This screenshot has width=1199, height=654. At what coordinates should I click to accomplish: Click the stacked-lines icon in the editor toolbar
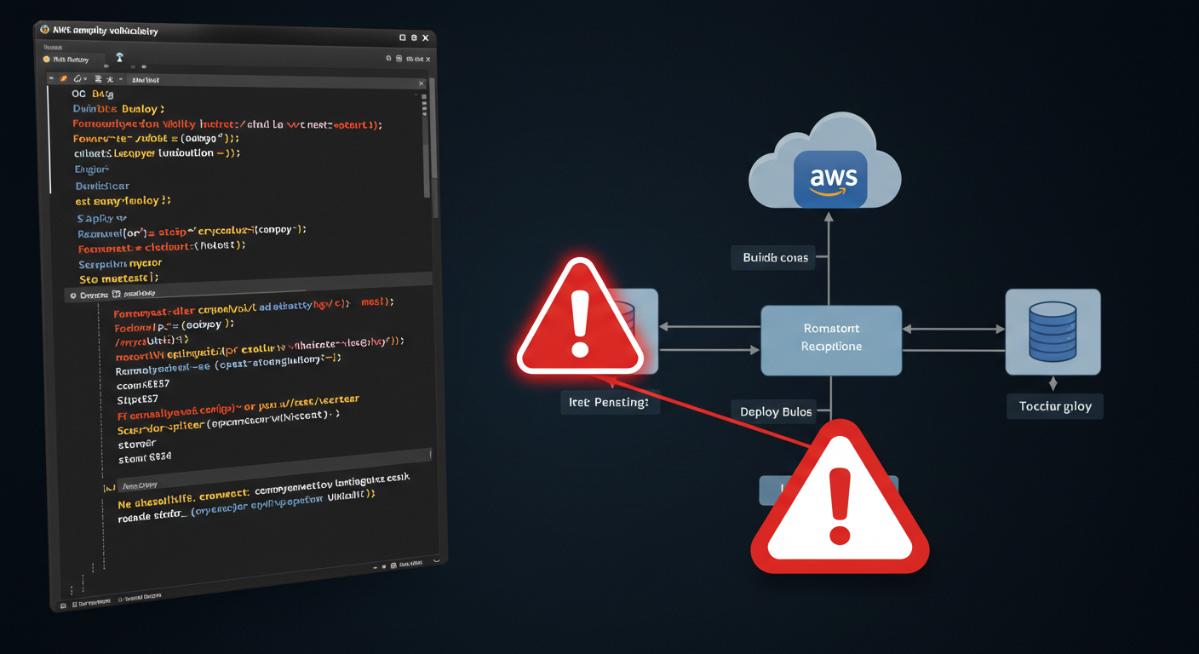[x=98, y=79]
